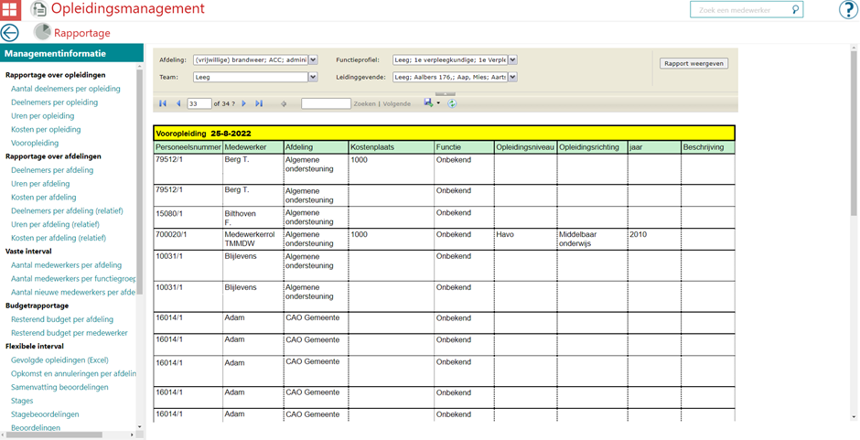Select the 2010 jaar cell

[x=654, y=239]
